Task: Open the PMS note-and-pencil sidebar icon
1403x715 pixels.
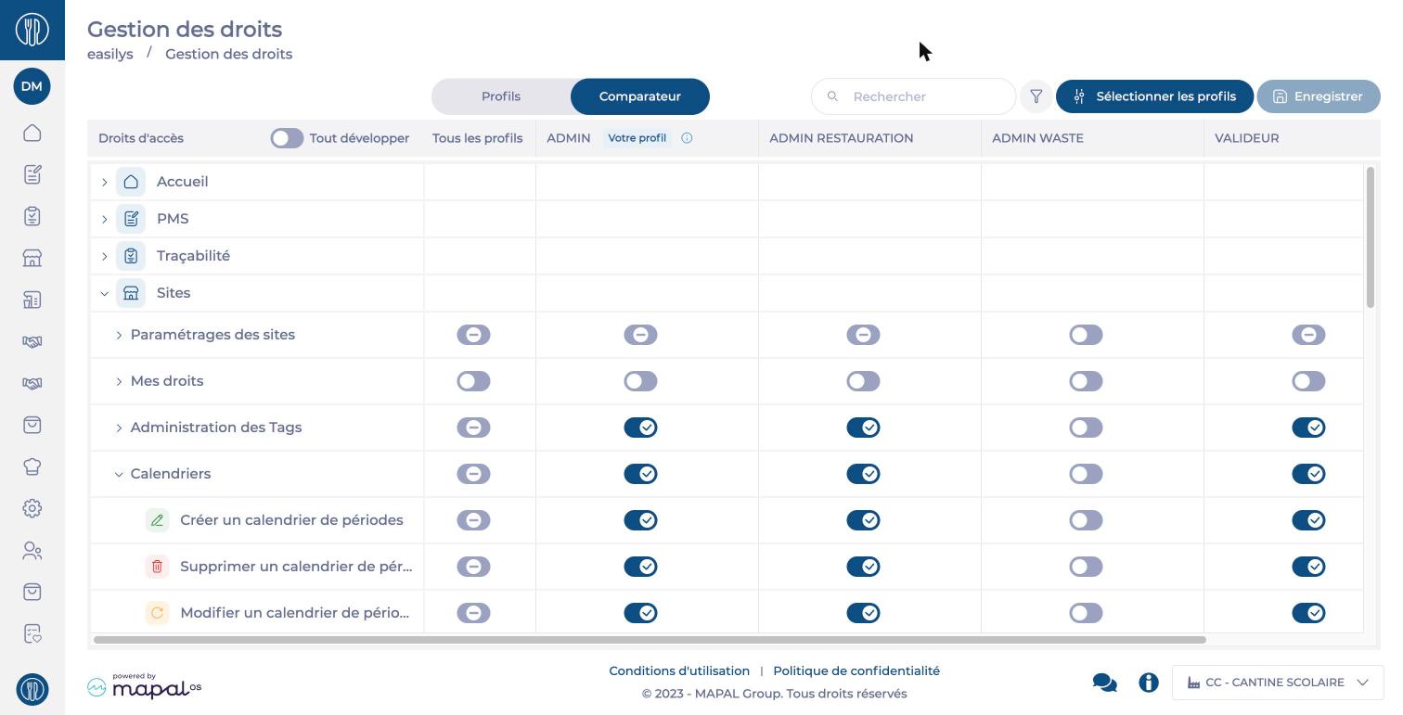Action: (x=32, y=174)
